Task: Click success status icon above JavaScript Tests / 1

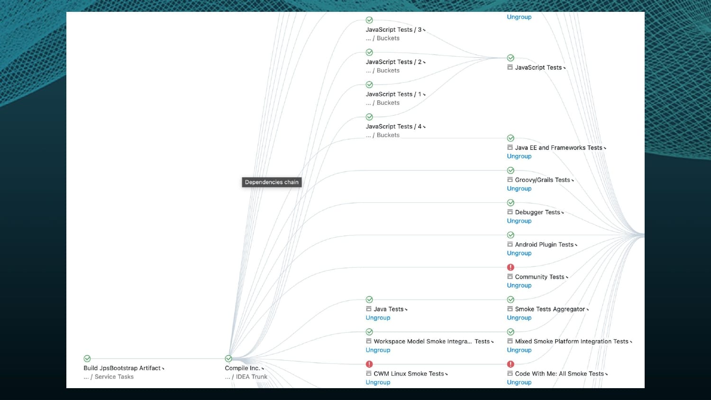Action: [369, 85]
